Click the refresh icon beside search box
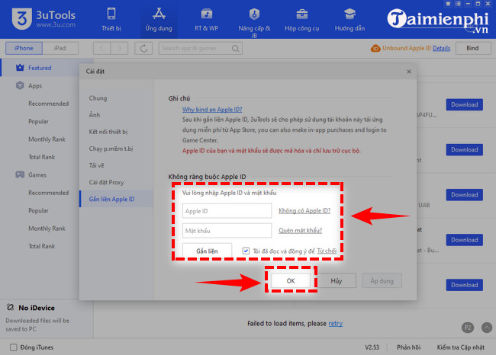The width and height of the screenshot is (496, 355). [143, 48]
